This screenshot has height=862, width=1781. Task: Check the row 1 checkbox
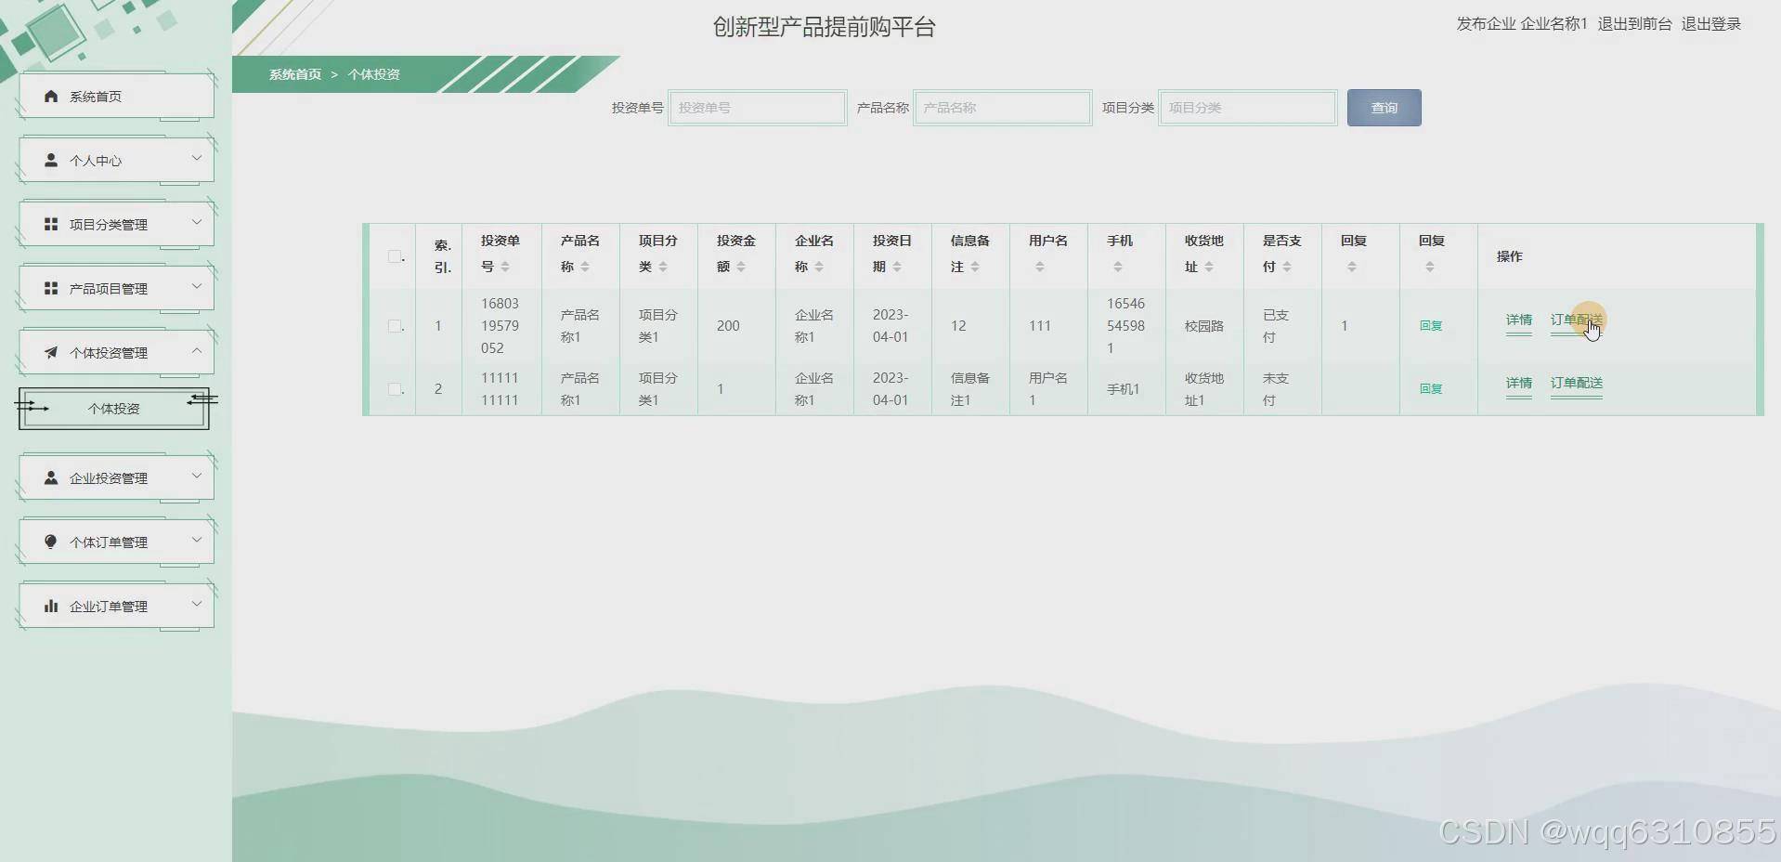pos(395,326)
